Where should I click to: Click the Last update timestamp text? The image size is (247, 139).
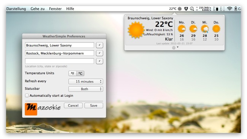click(174, 43)
